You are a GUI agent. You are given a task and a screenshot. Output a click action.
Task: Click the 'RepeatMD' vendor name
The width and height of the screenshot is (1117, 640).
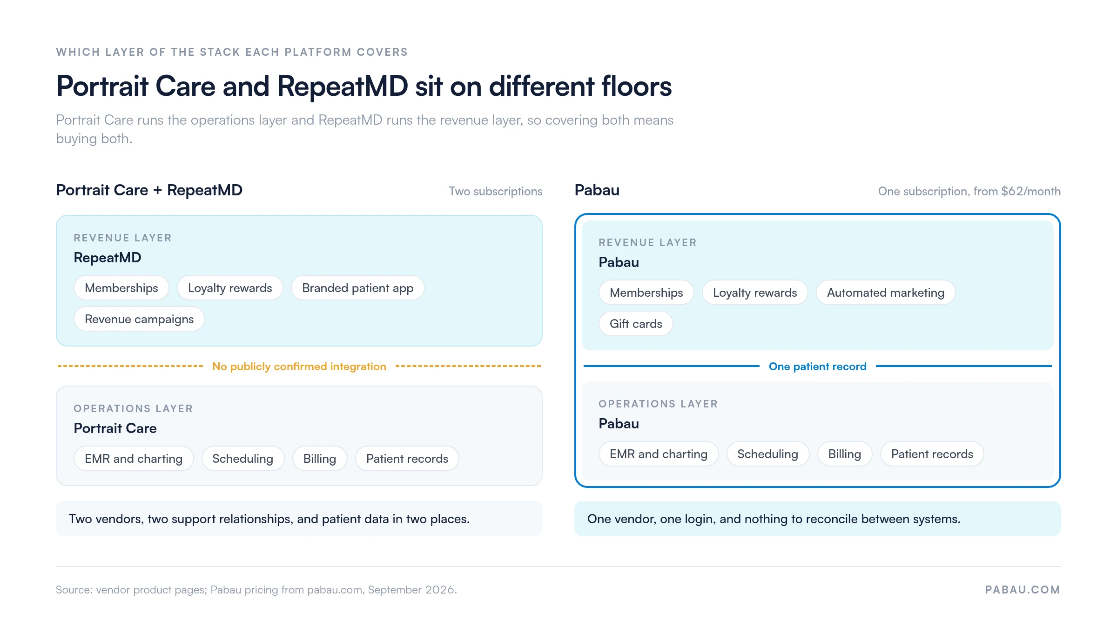(108, 257)
